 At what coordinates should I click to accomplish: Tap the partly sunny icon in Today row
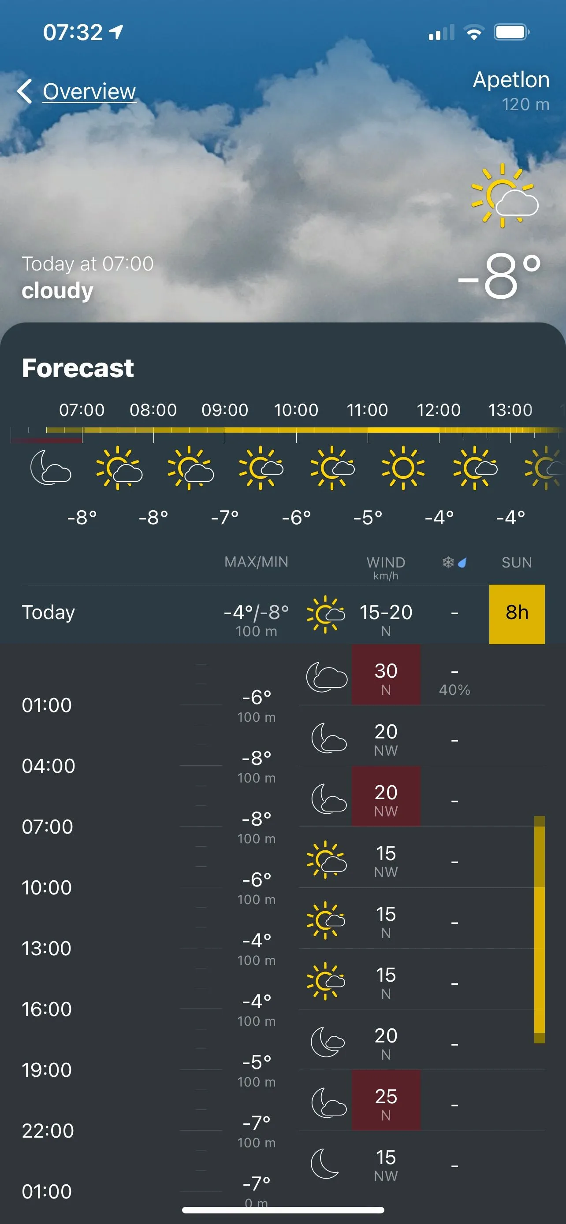pos(325,614)
